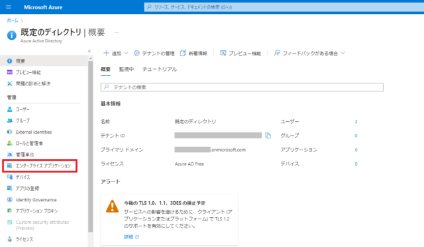Image resolution: width=424 pixels, height=247 pixels.
Task: Click the アプリケーション count 0 link
Action: pos(356,150)
